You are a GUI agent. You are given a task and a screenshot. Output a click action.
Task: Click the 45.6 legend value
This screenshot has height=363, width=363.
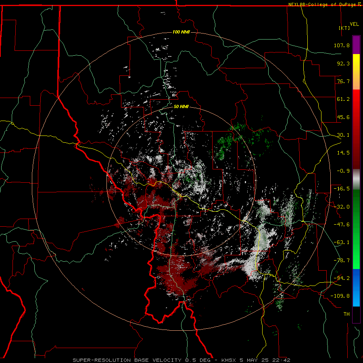[x=343, y=117]
